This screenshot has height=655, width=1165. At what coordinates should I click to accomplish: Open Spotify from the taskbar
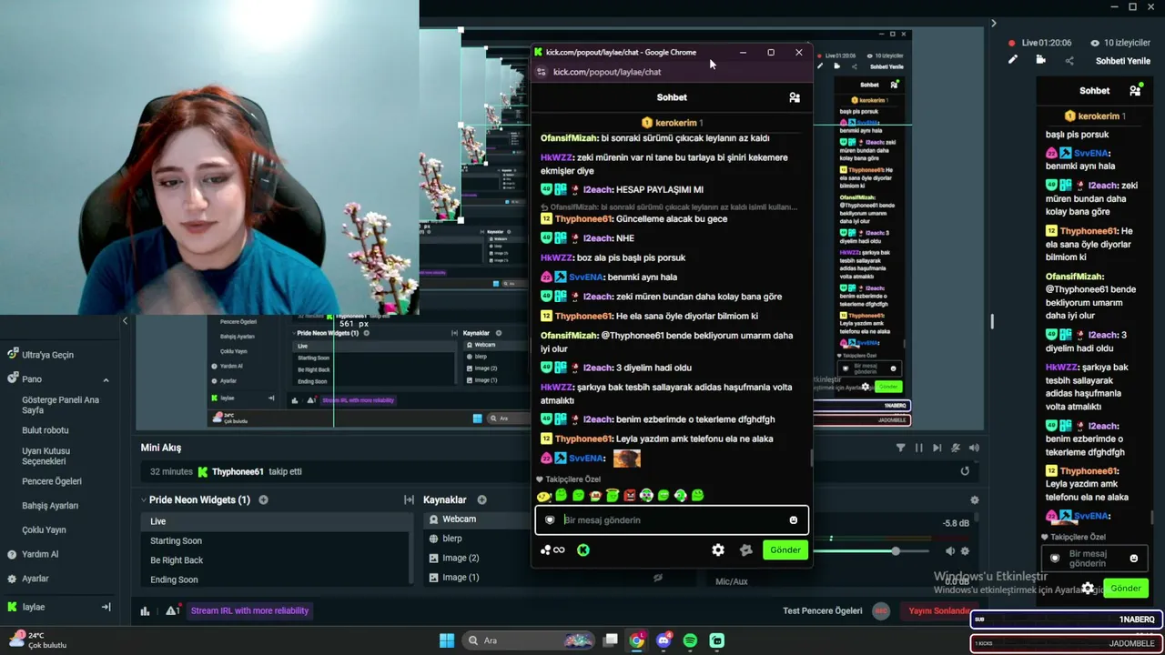(690, 640)
